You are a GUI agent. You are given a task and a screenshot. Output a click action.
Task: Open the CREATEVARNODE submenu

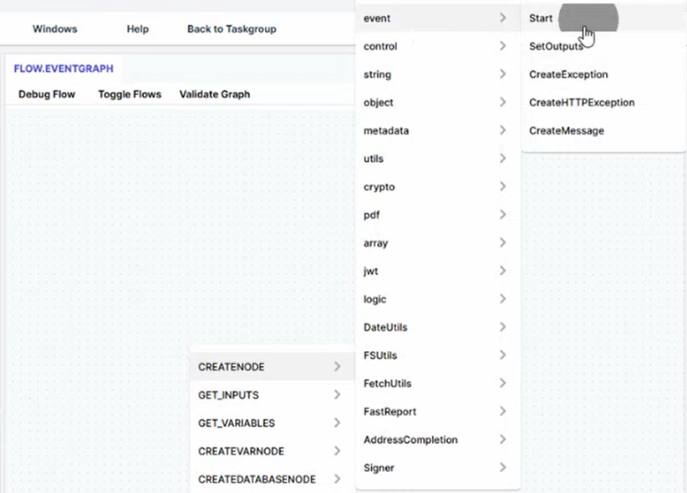coord(272,451)
